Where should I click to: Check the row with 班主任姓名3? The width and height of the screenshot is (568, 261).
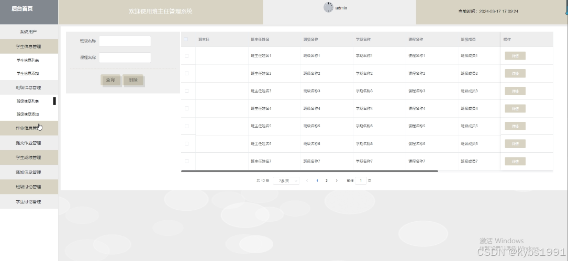tap(187, 91)
